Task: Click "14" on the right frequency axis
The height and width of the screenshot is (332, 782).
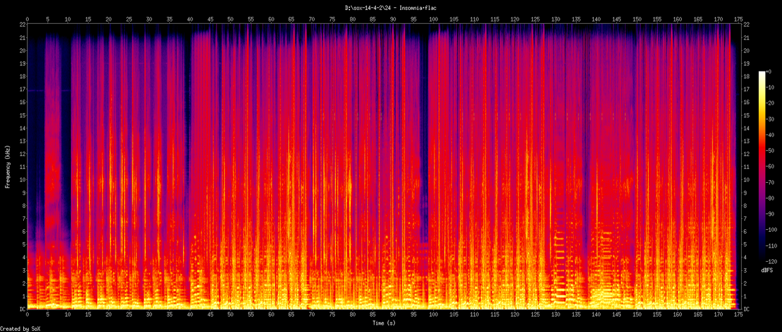Action: point(747,128)
